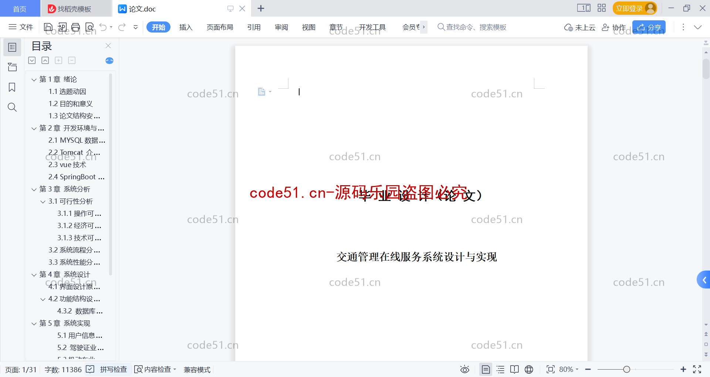Switch to reading view
710x377 pixels.
pyautogui.click(x=514, y=369)
